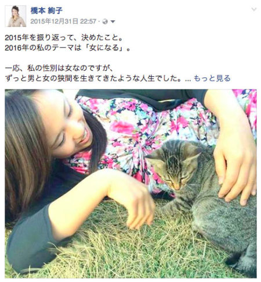Open the 橋本 絢子 profile name link
The height and width of the screenshot is (282, 261).
[x=46, y=10]
